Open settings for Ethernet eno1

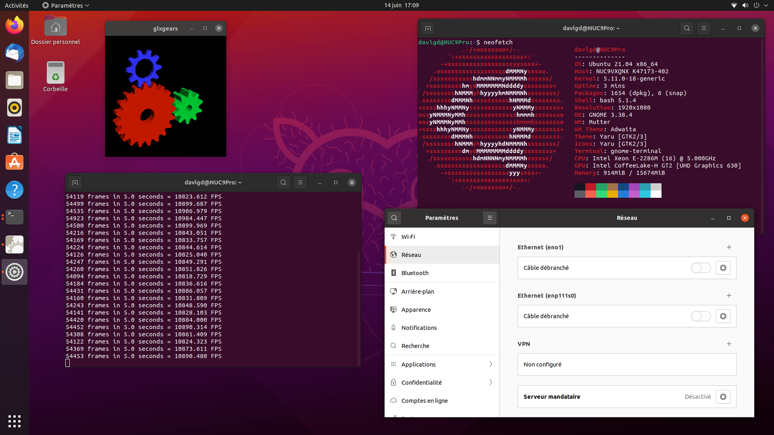point(723,268)
